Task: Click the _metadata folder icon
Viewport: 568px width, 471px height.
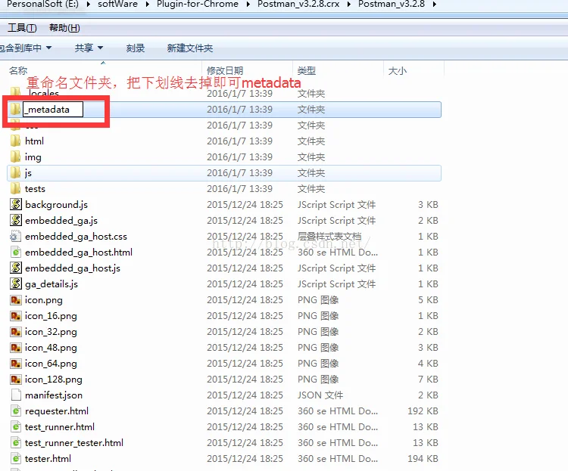Action: [15, 110]
